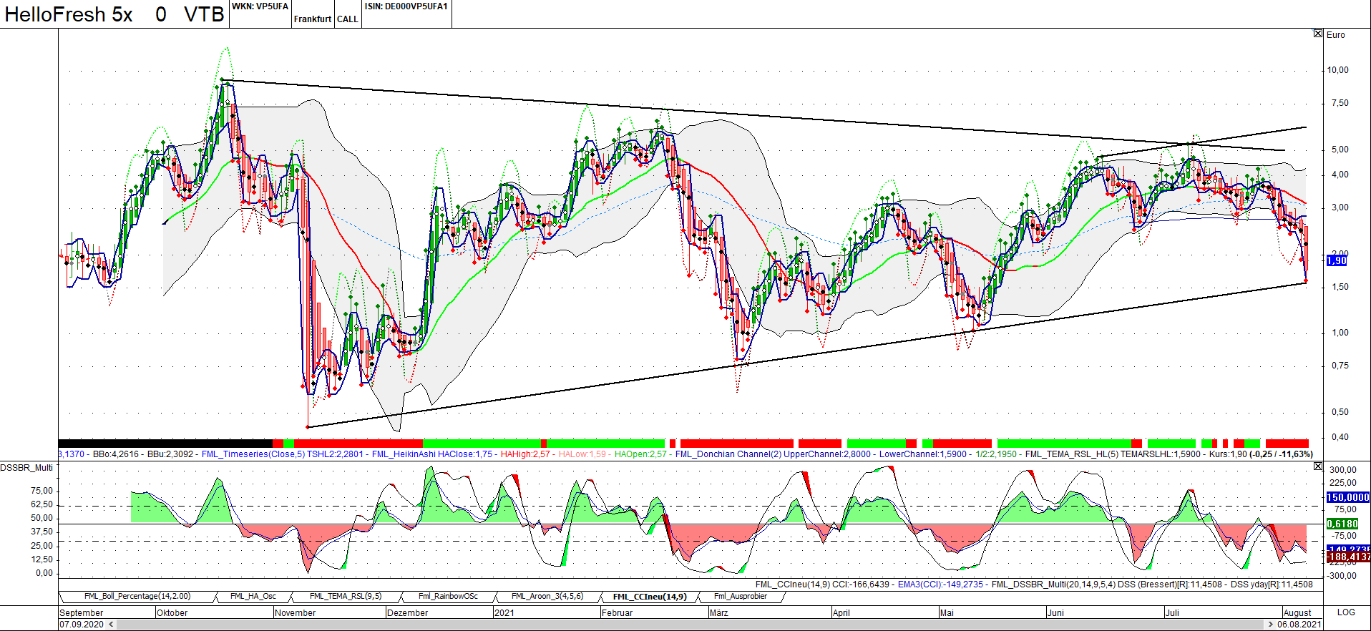The height and width of the screenshot is (631, 1371).
Task: Click the Oktober month label on timeline
Action: tap(172, 613)
